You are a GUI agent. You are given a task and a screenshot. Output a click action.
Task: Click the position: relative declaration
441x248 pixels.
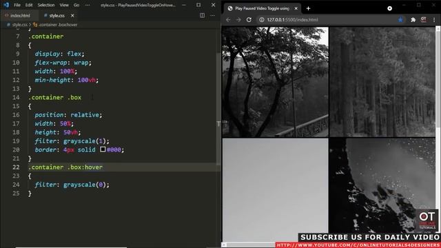point(68,115)
